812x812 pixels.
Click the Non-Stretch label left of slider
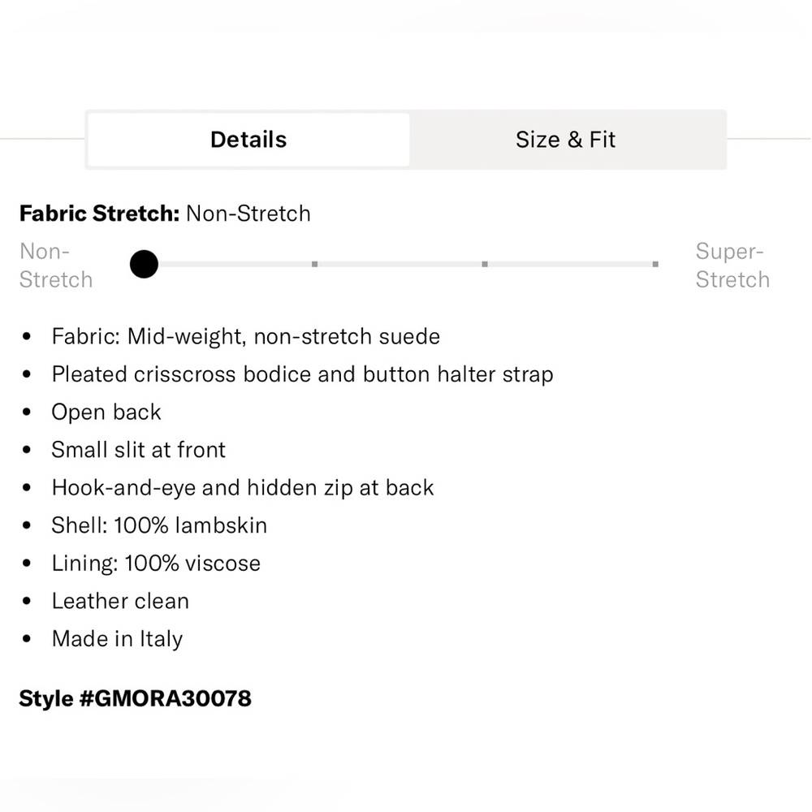coord(56,266)
